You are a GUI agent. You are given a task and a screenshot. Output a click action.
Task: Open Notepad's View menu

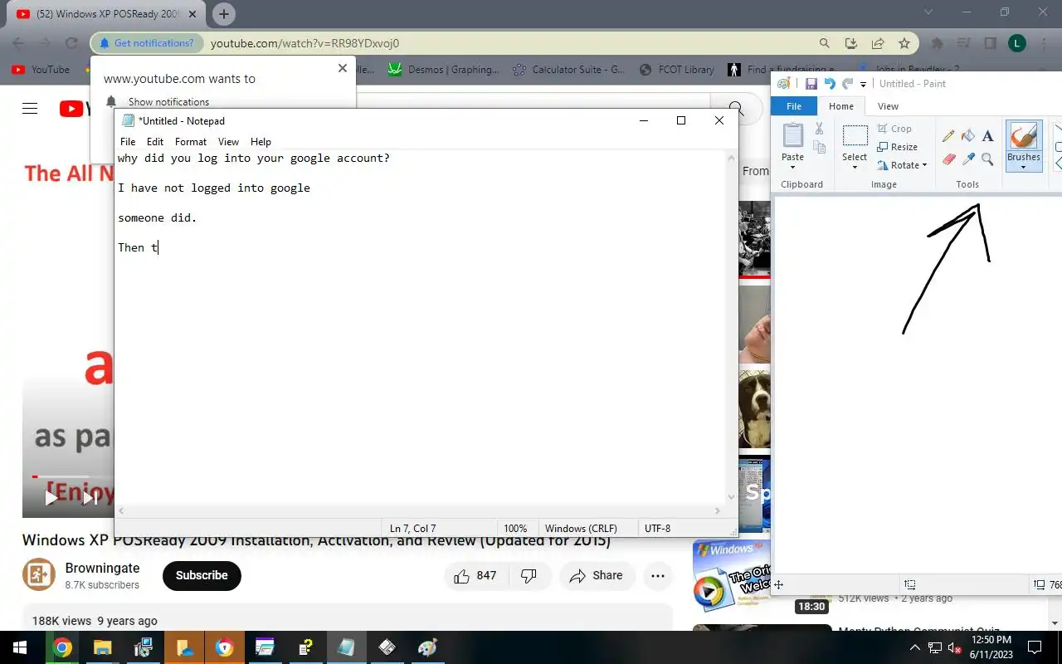228,142
